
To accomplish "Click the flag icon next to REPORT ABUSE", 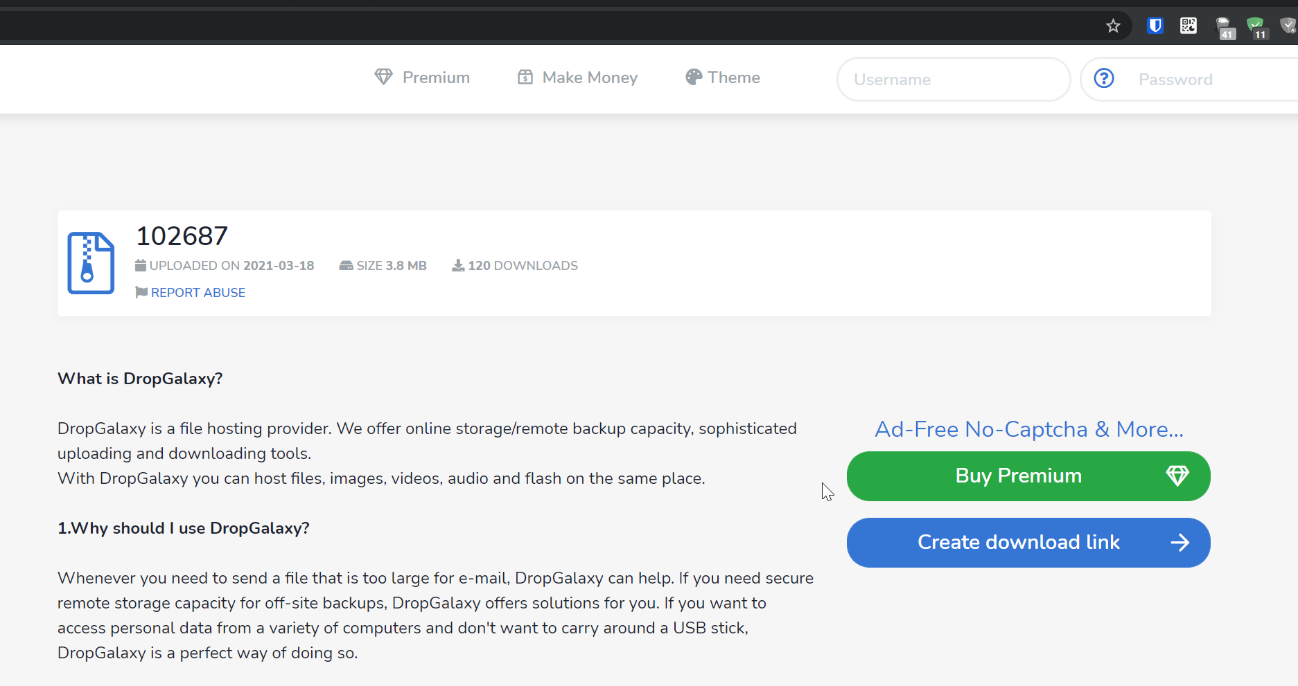I will coord(141,292).
